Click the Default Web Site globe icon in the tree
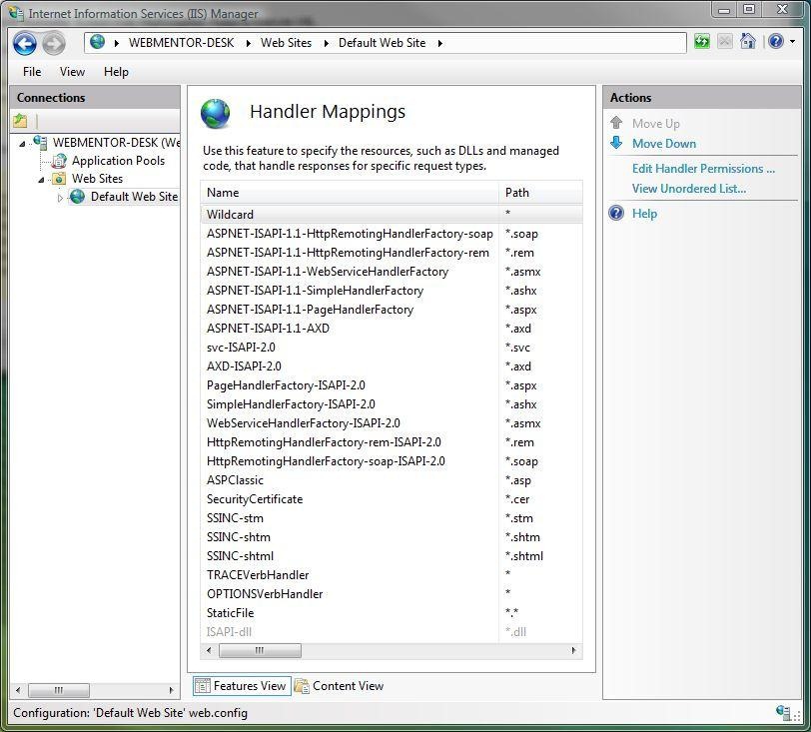Viewport: 811px width, 732px height. [x=78, y=197]
